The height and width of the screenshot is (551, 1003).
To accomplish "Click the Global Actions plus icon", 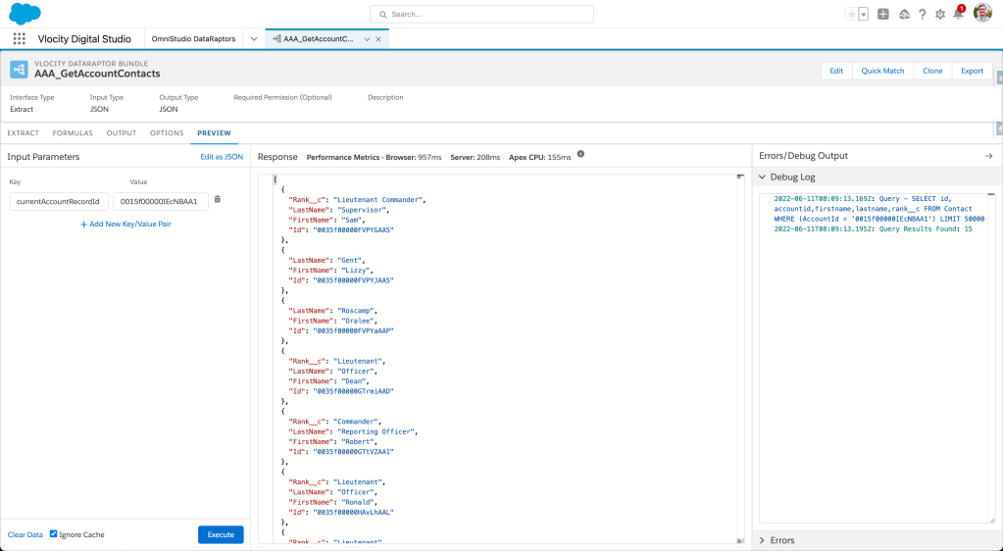I will 883,15.
